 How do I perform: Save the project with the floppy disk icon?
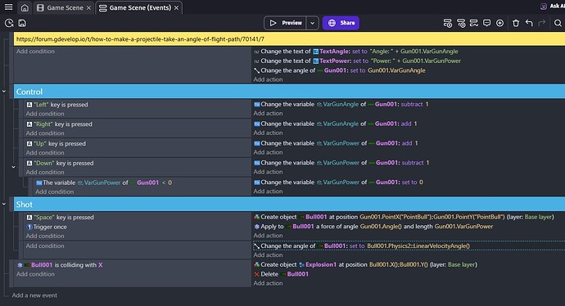(x=22, y=23)
